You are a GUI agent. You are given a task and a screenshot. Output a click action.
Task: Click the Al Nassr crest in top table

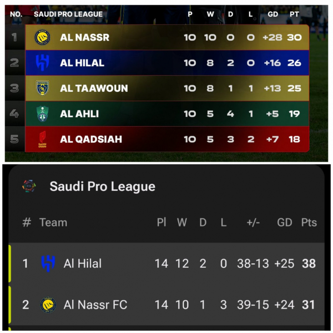click(43, 38)
